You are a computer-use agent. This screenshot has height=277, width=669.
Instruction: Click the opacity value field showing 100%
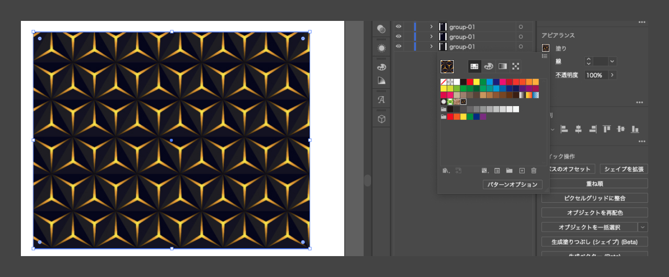(x=595, y=75)
